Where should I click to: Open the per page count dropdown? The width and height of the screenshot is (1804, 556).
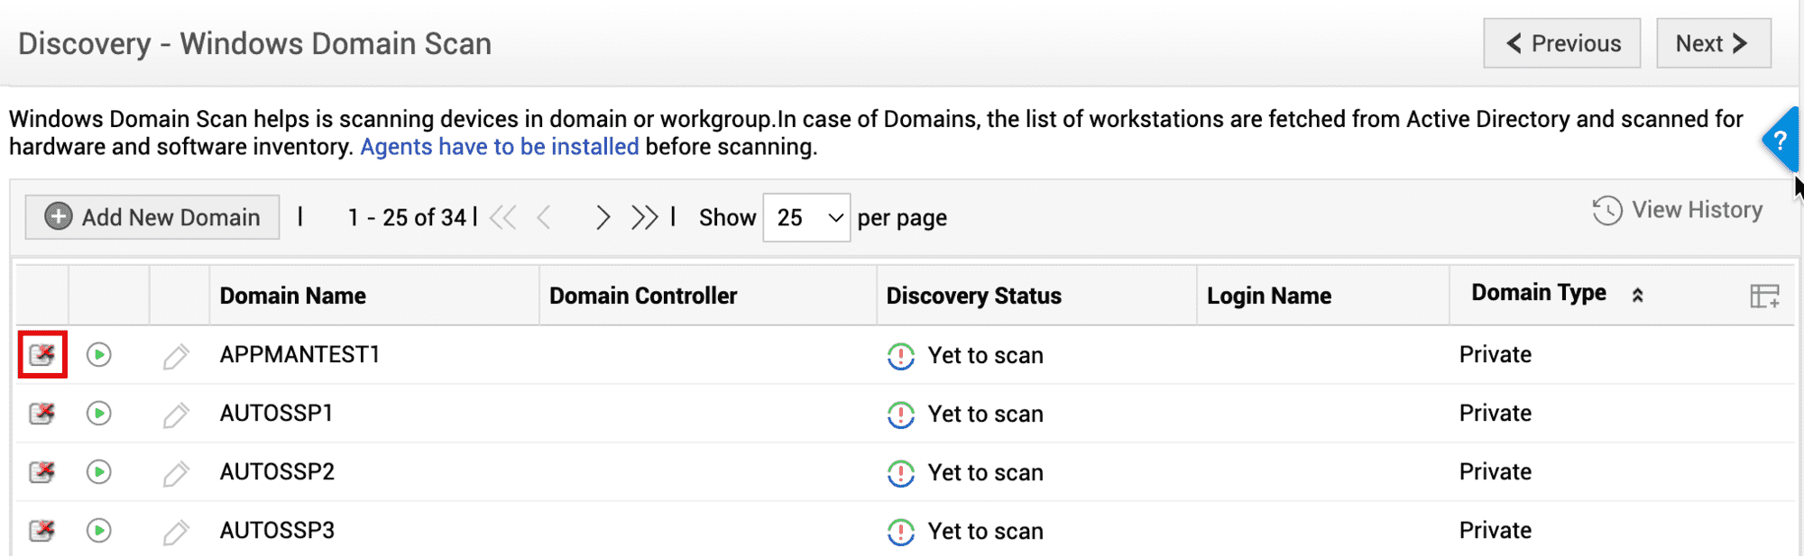[x=806, y=218]
